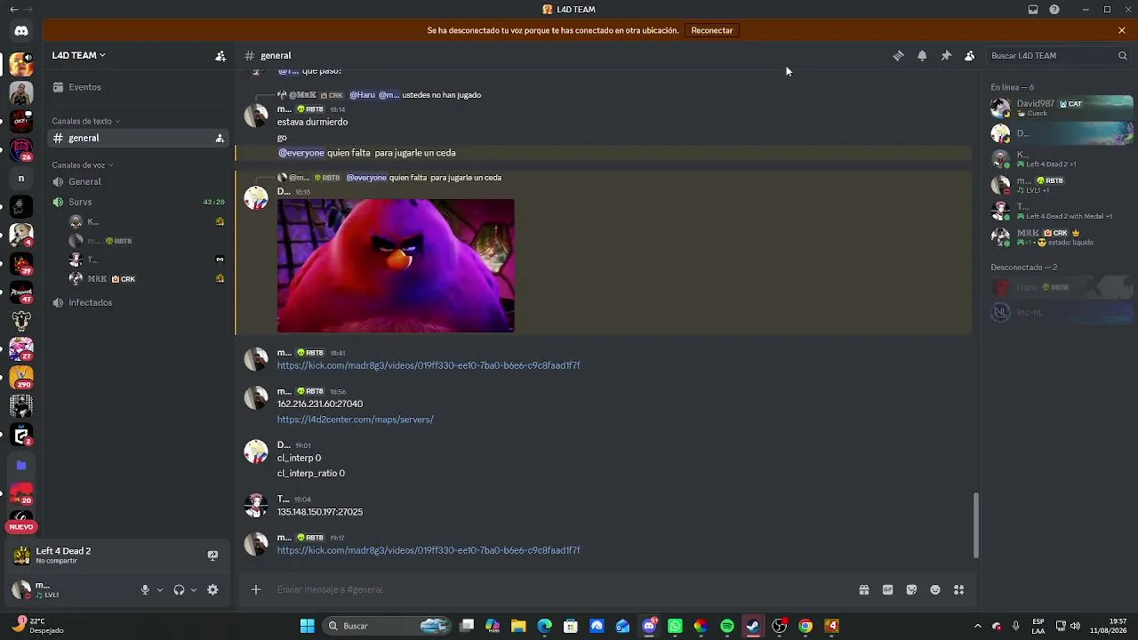Open Spotify from the taskbar

[727, 626]
